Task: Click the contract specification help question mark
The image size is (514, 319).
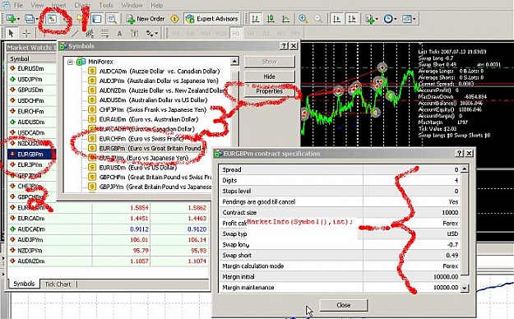Action: [x=460, y=153]
